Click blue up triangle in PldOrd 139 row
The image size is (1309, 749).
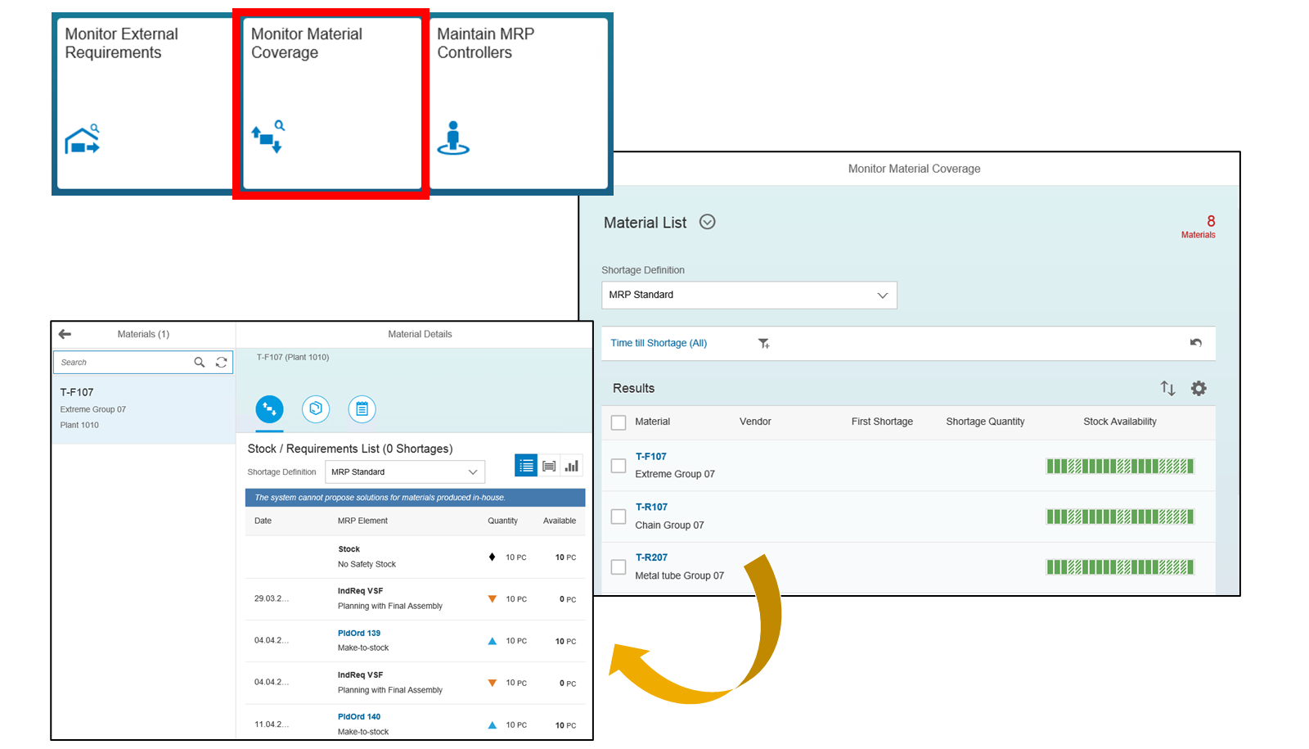tap(493, 641)
